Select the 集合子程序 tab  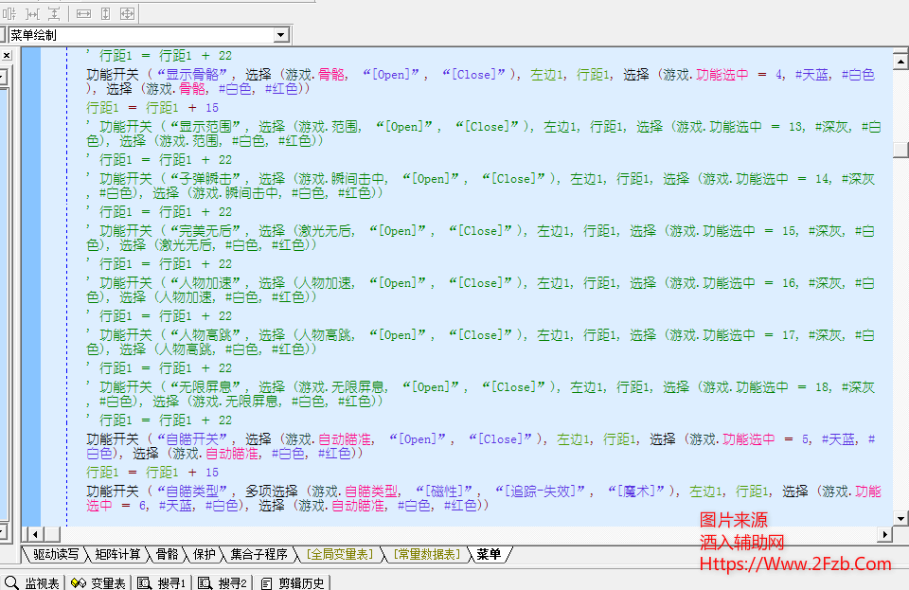click(258, 554)
